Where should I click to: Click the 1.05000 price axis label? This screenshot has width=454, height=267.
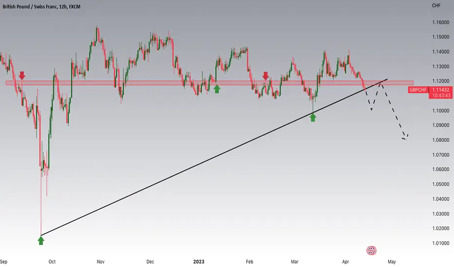[441, 184]
